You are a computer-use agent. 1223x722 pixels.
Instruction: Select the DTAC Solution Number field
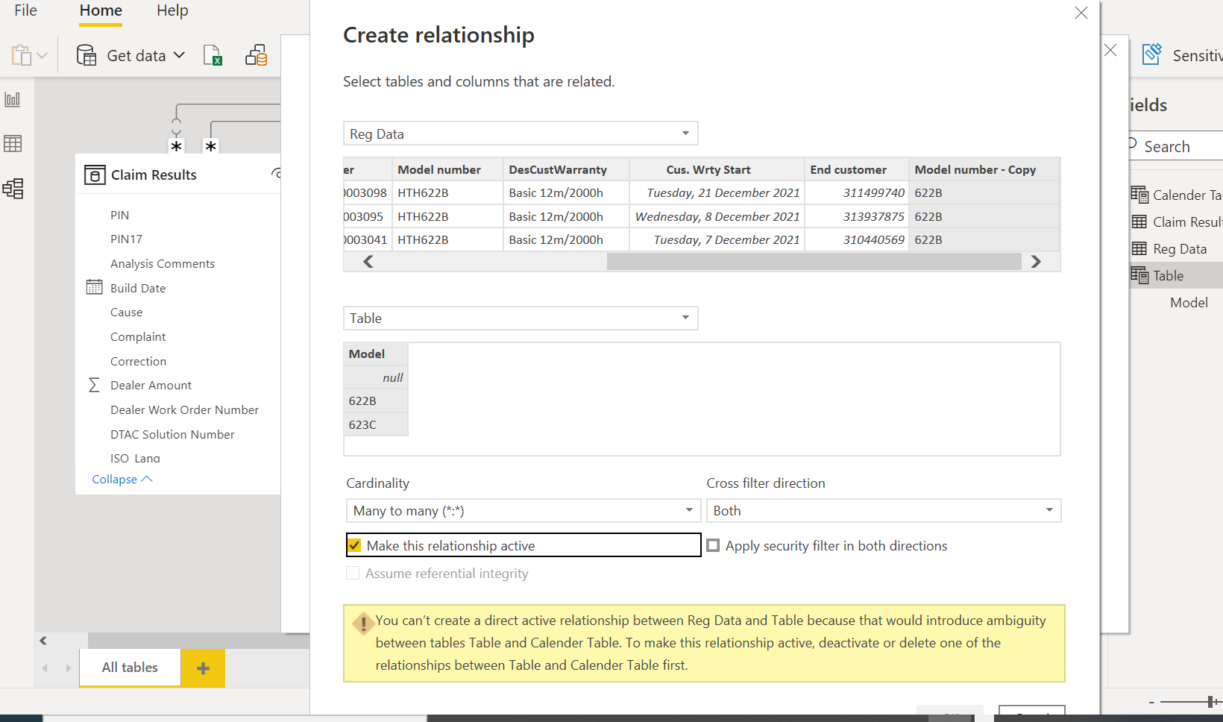[172, 434]
